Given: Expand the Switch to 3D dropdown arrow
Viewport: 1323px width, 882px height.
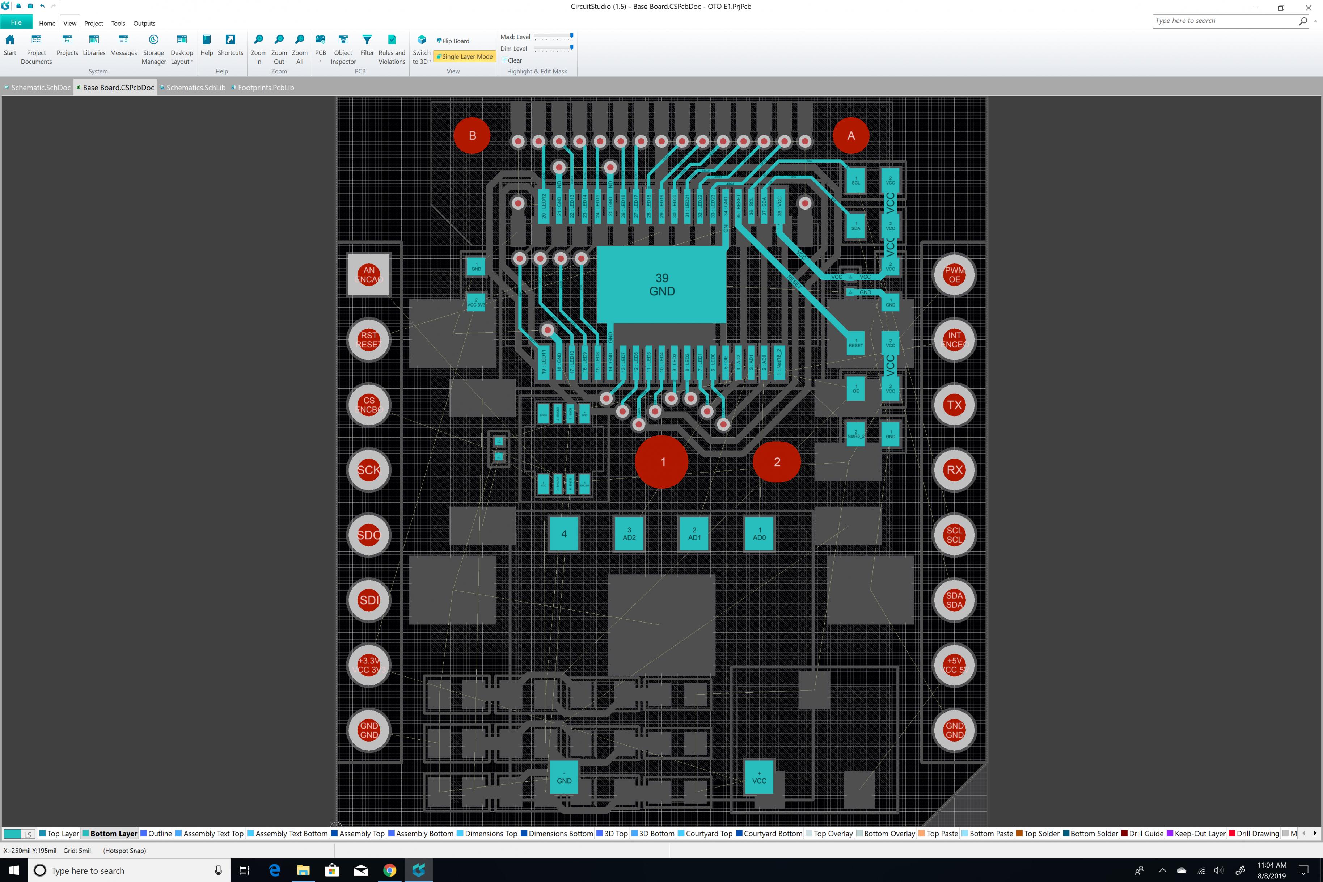Looking at the screenshot, I should pos(430,62).
